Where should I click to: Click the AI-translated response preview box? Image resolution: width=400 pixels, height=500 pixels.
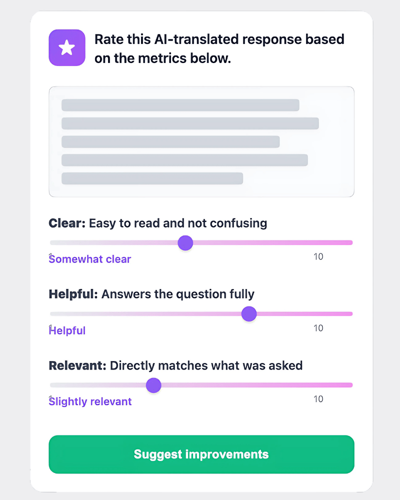(x=201, y=141)
